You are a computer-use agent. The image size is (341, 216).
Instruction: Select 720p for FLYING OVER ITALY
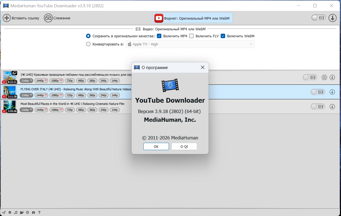tap(70, 95)
